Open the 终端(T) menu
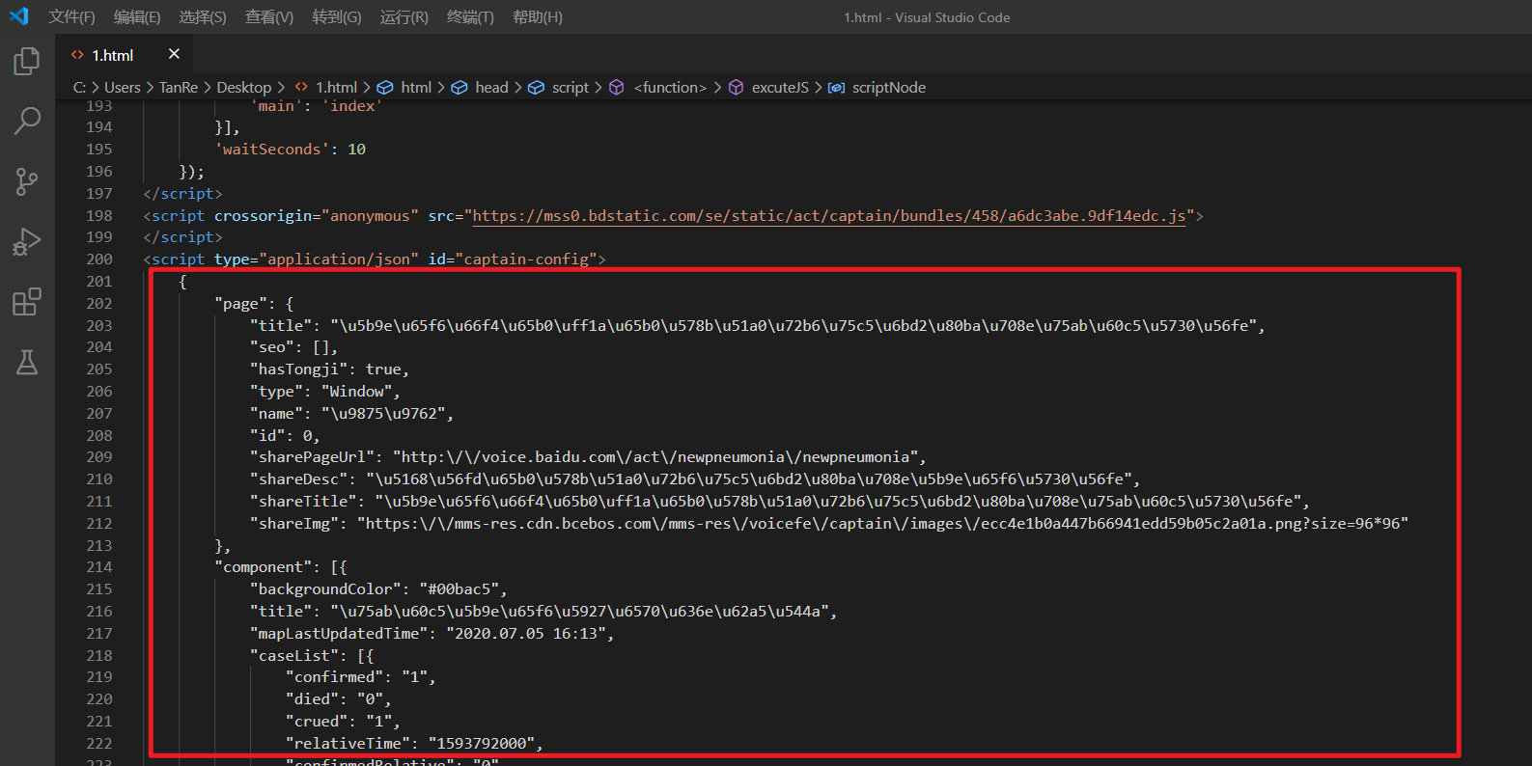 471,17
